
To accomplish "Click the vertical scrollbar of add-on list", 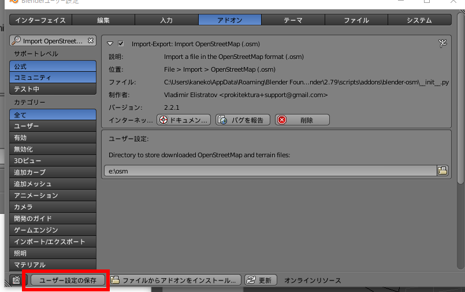I will tap(460, 98).
